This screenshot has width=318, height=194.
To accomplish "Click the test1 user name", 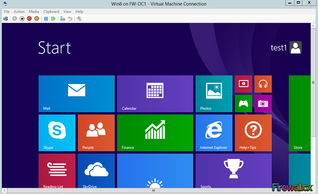I will (279, 48).
